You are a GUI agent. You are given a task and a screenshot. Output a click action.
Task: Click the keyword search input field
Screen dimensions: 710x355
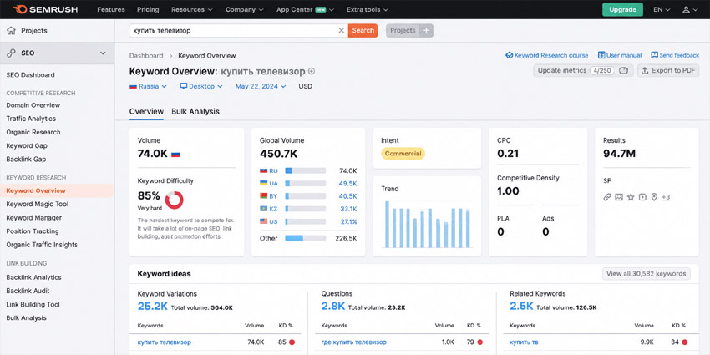233,31
